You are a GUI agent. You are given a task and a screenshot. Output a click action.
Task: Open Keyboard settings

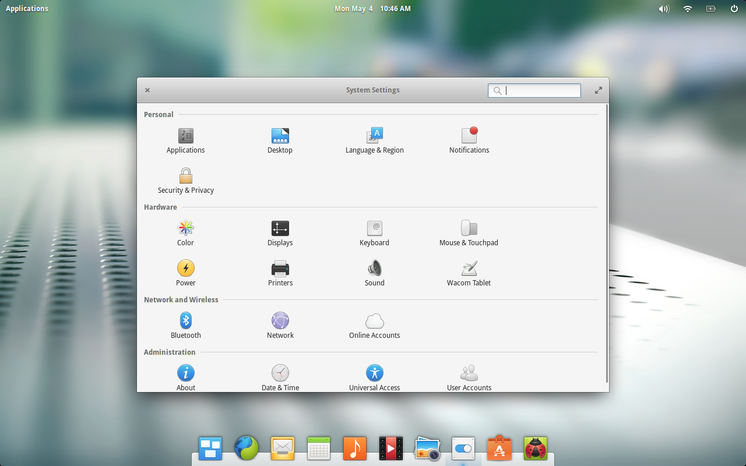[374, 232]
